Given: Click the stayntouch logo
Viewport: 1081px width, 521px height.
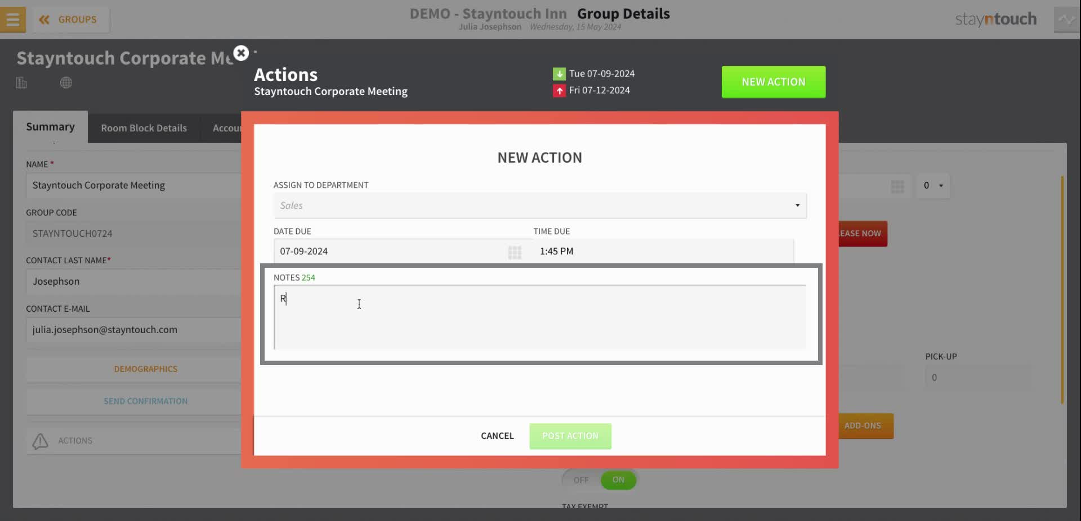Looking at the screenshot, I should tap(995, 20).
